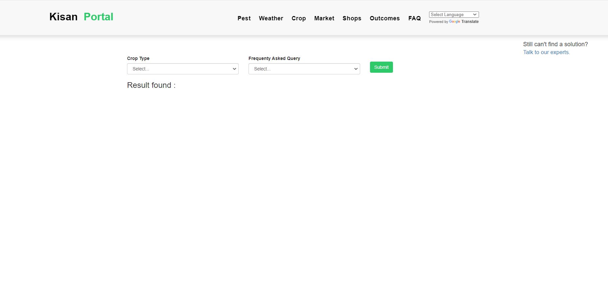Screen dimensions: 608x306
Task: Open the Select Language dropdown
Action: (454, 14)
